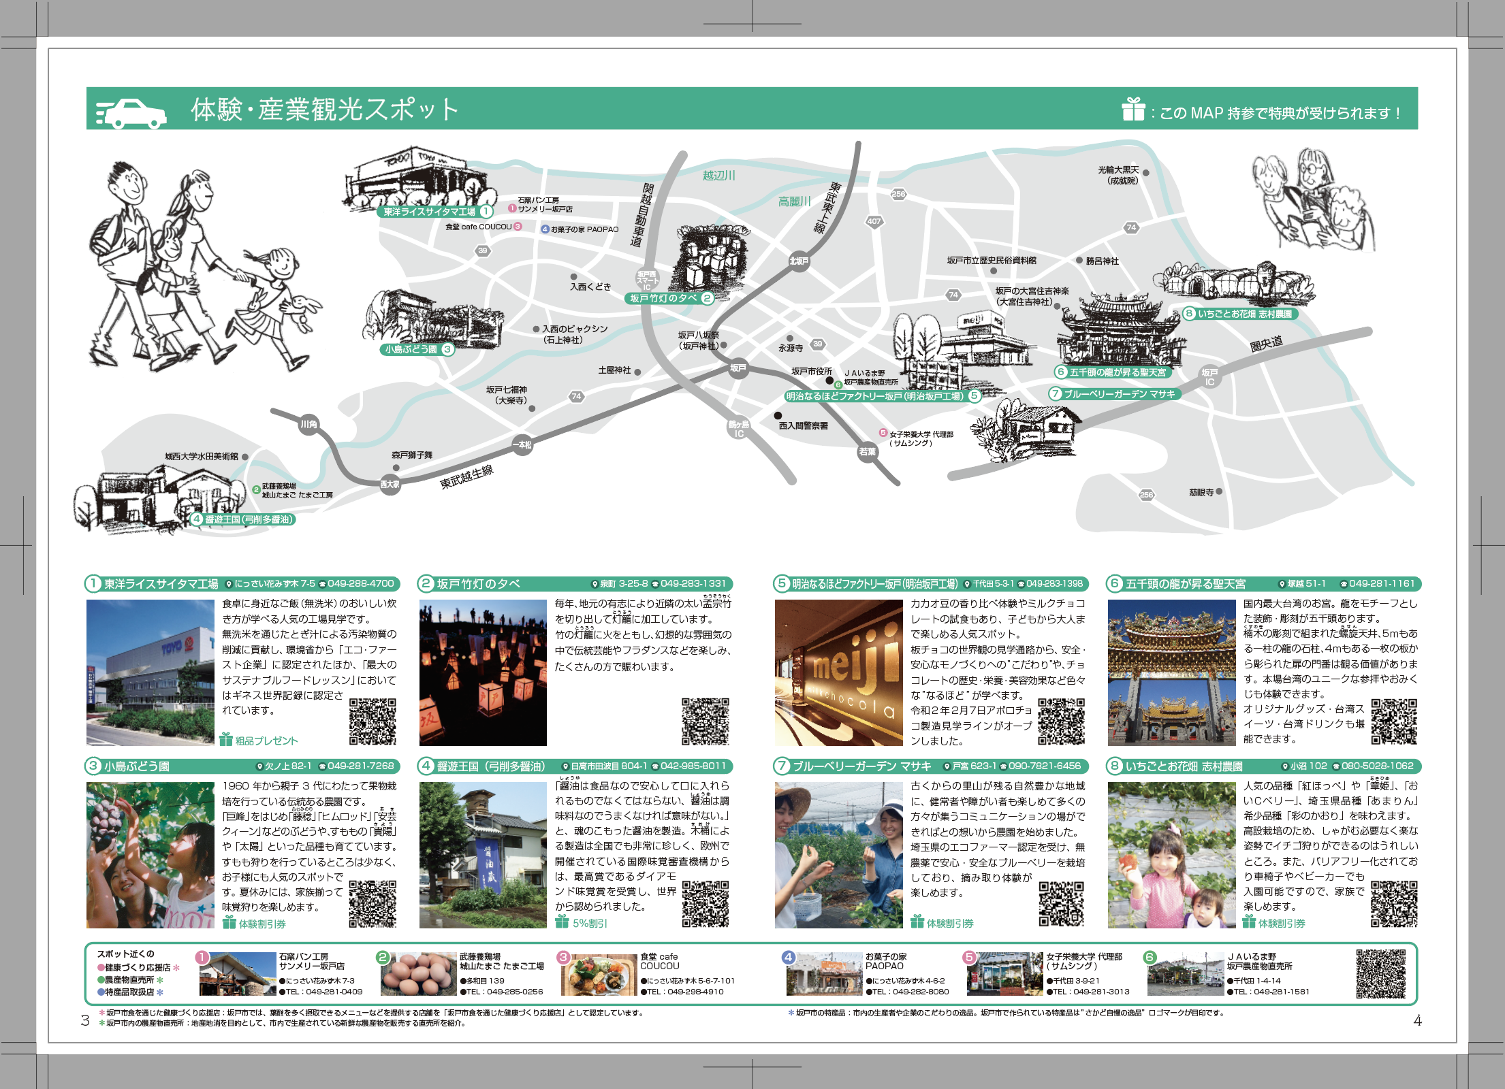1505x1089 pixels.
Task: Click the QR code for 醤遊王国
Action: click(x=706, y=904)
